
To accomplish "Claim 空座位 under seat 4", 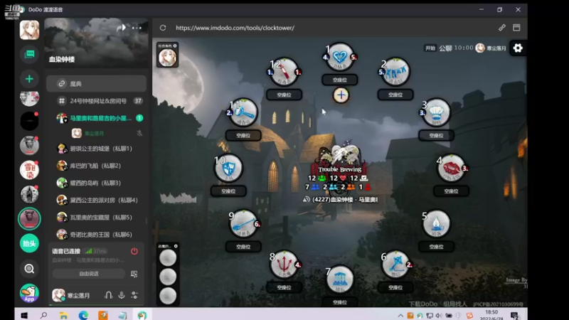I will tap(451, 191).
